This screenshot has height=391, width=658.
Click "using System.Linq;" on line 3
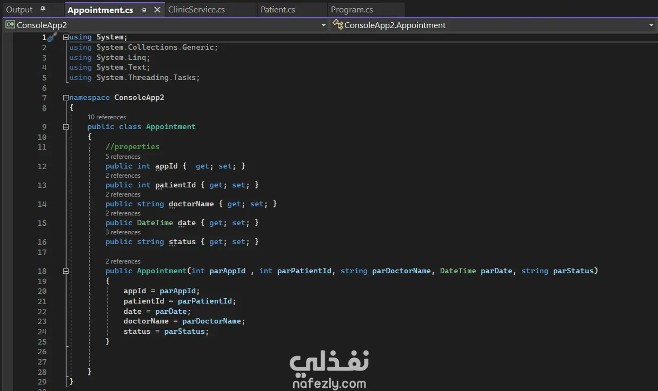(x=110, y=58)
